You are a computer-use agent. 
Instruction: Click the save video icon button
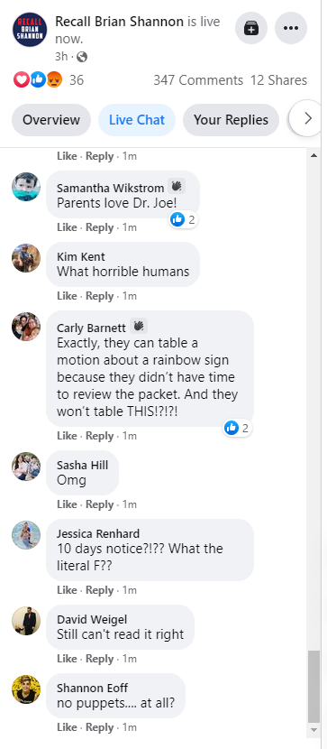coord(251,28)
